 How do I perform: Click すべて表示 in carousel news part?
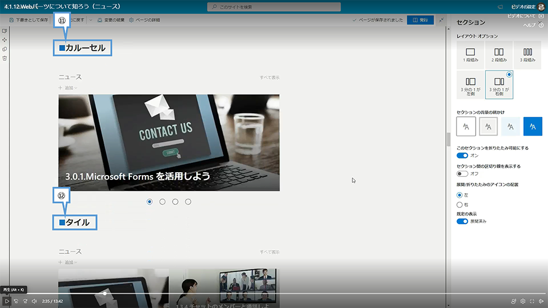tap(270, 78)
